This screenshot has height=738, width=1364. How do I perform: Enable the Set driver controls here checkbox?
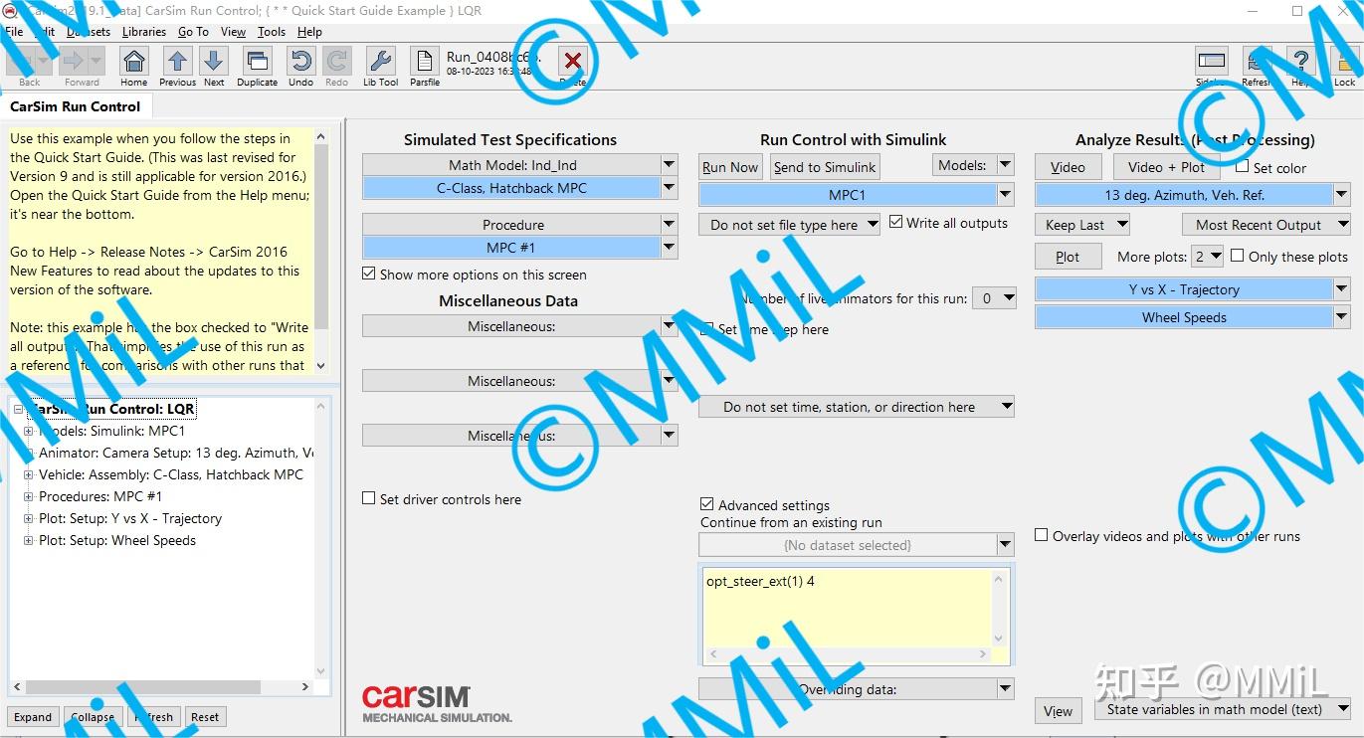[x=368, y=499]
